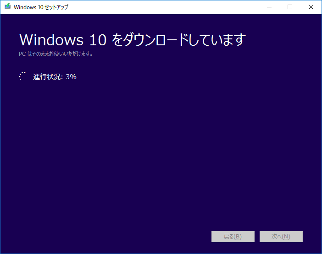The image size is (322, 254).
Task: Click the Windows 10 セットアップ title text
Action: click(41, 7)
